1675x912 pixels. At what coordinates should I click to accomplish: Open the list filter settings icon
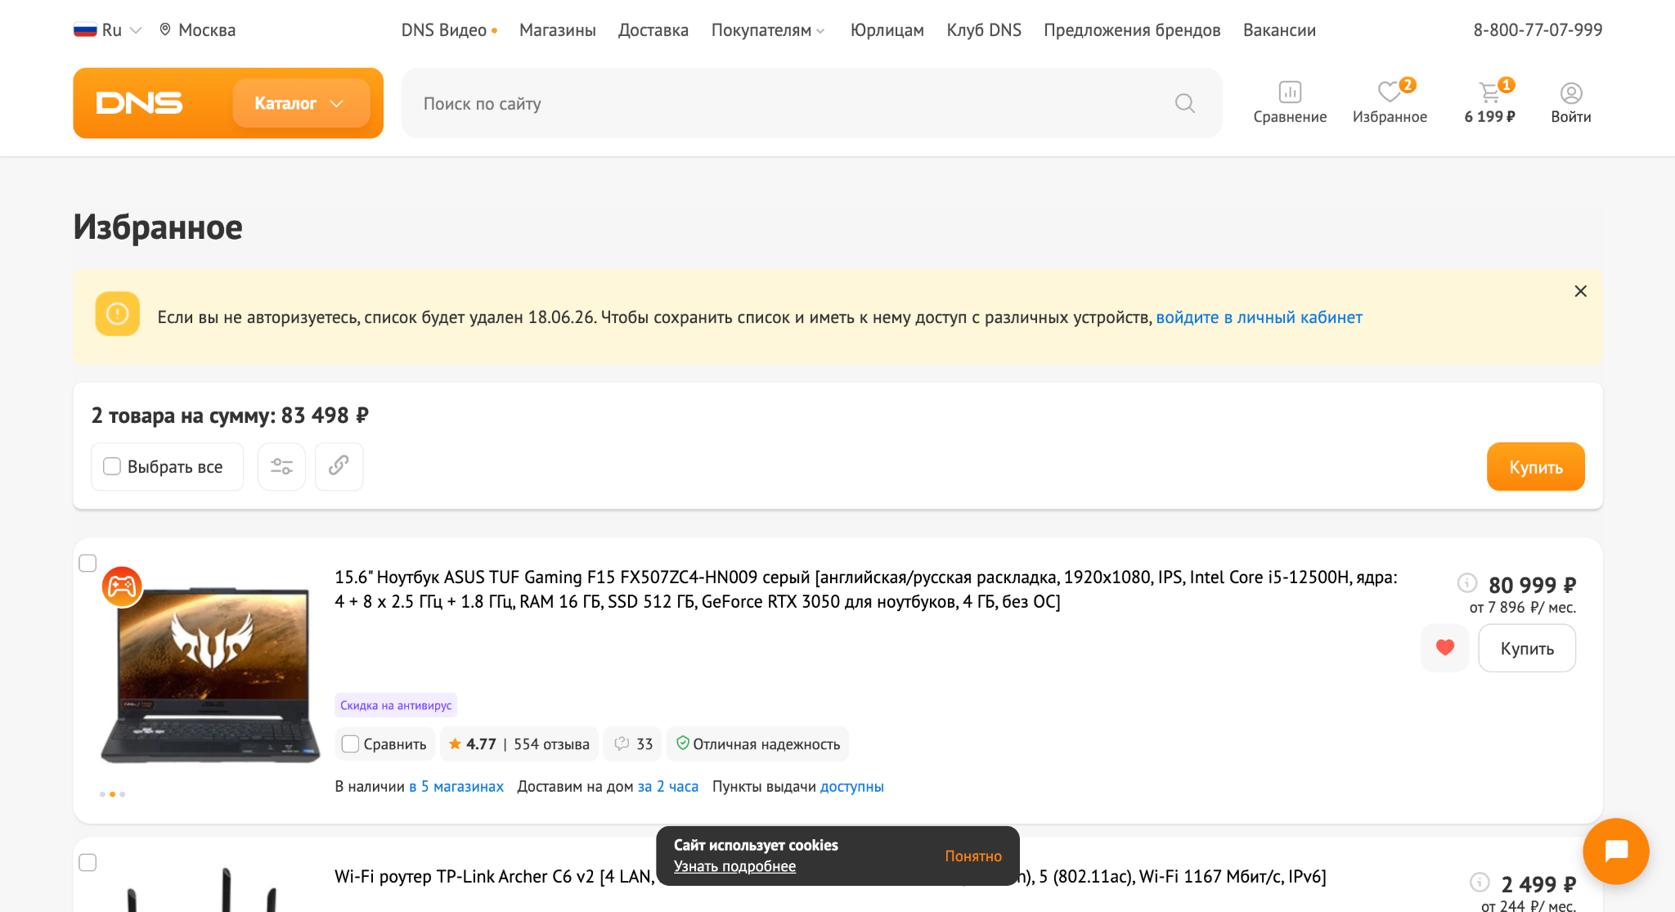(281, 467)
